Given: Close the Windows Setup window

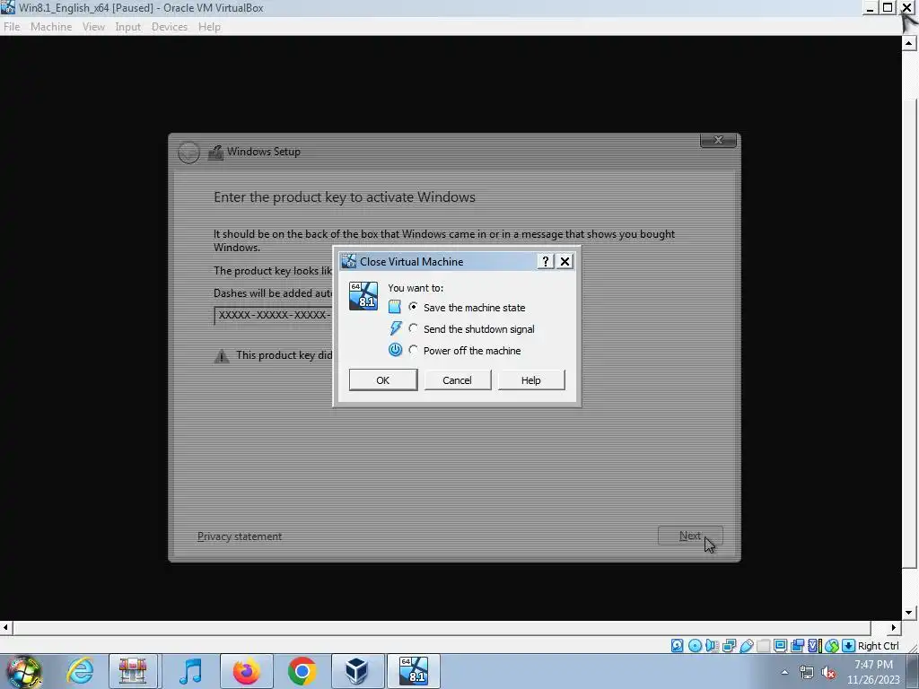Looking at the screenshot, I should pos(718,140).
